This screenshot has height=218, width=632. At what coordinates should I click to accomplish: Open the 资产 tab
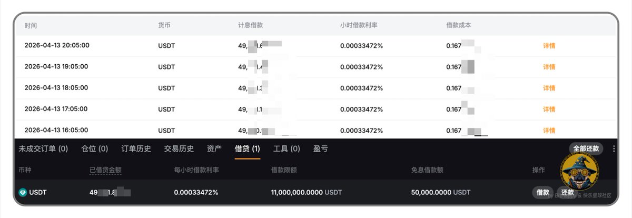(214, 149)
